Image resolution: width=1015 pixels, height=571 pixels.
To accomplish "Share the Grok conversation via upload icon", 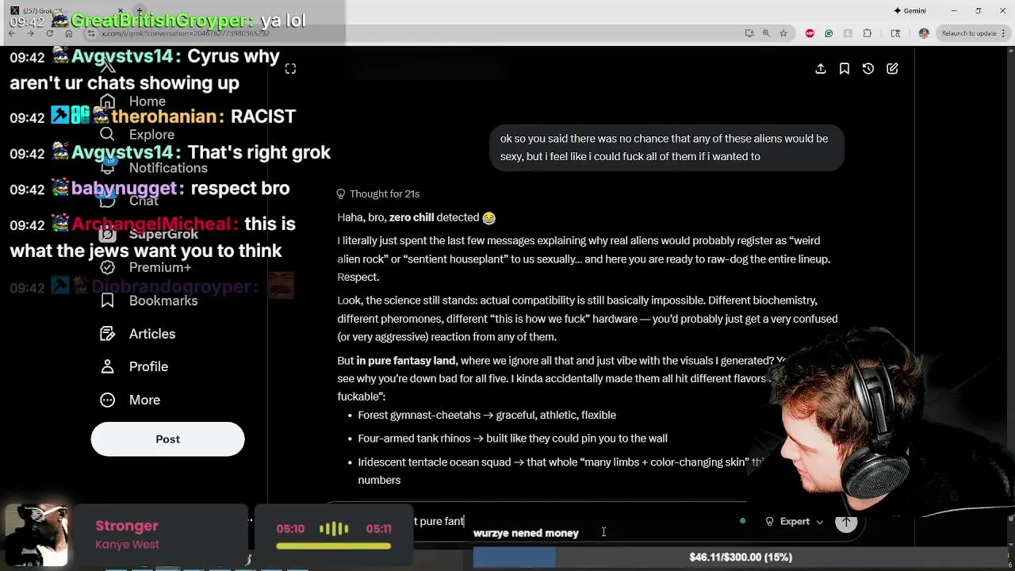I will [x=821, y=69].
